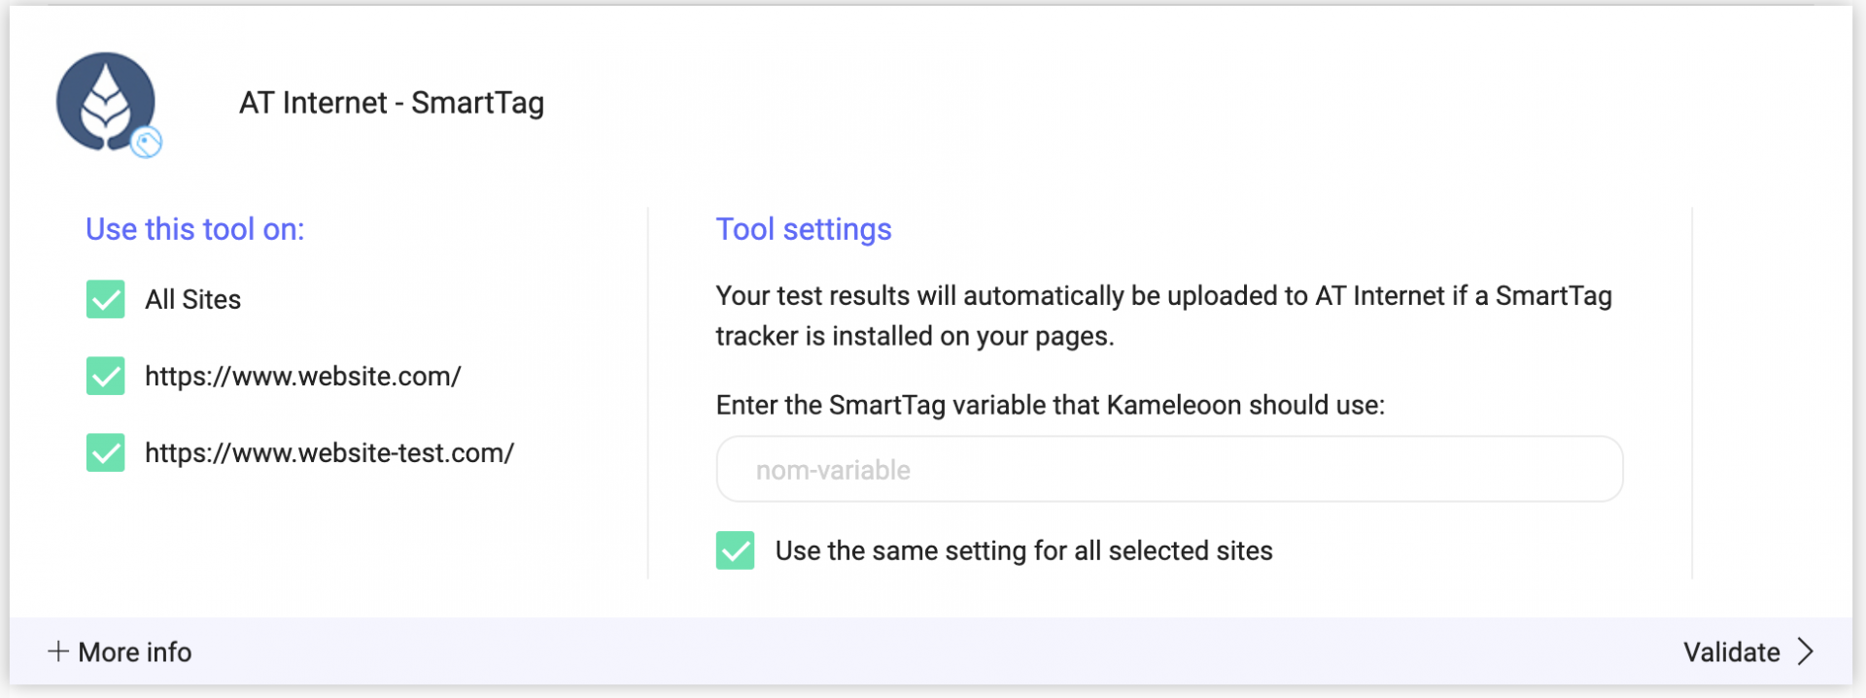Click the chevron arrow next to Validate
This screenshot has height=698, width=1866.
point(1805,651)
